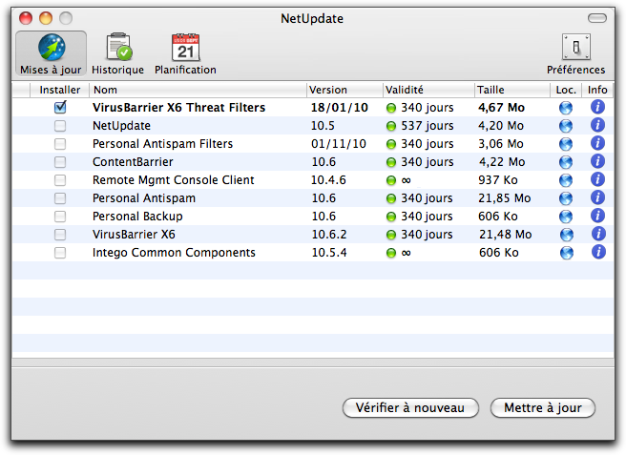Sort by the Version column header
Image resolution: width=626 pixels, height=455 pixels.
click(344, 90)
